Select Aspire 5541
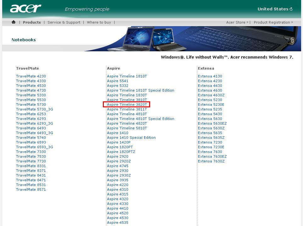The height and width of the screenshot is (226, 303). coord(118,81)
